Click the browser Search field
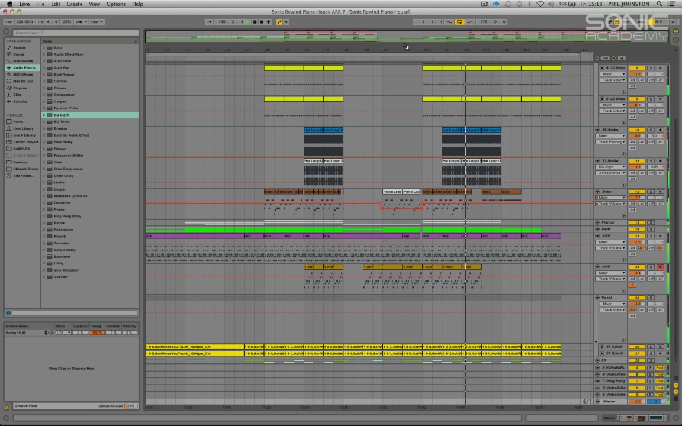The width and height of the screenshot is (682, 426). (76, 33)
